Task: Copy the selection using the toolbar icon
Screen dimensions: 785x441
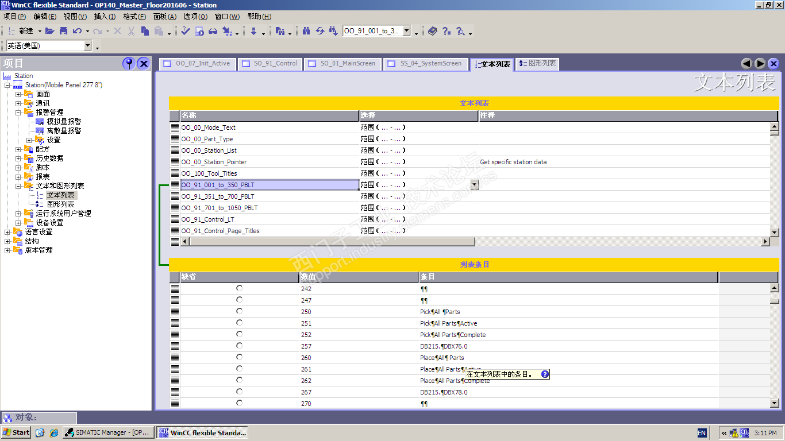Action: pos(145,31)
